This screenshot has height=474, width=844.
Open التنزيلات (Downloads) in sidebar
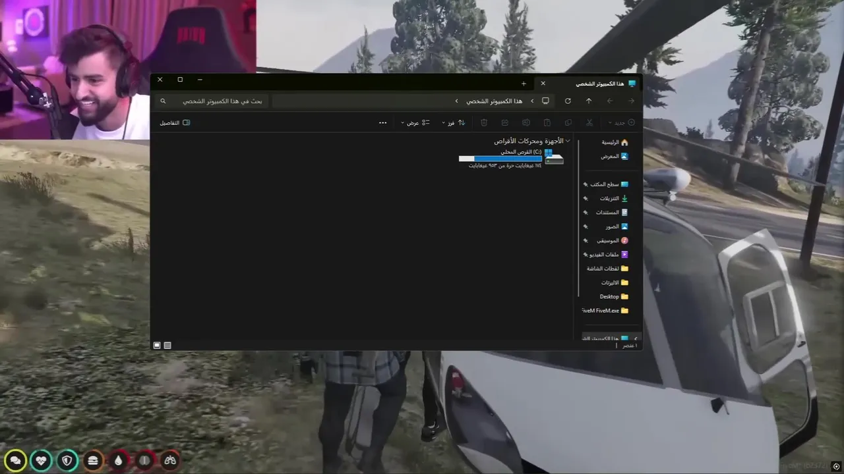click(x=614, y=198)
